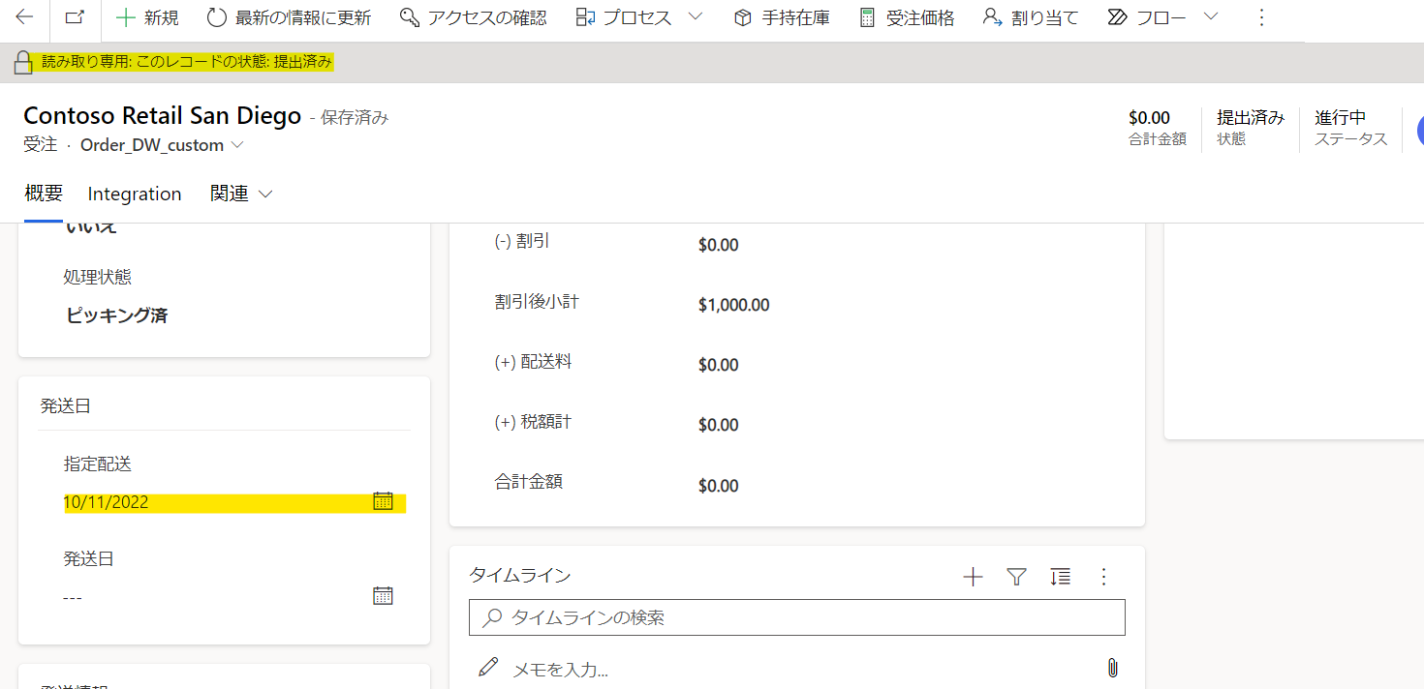Click the plus icon for 新規
The width and height of the screenshot is (1424, 689).
click(x=125, y=17)
